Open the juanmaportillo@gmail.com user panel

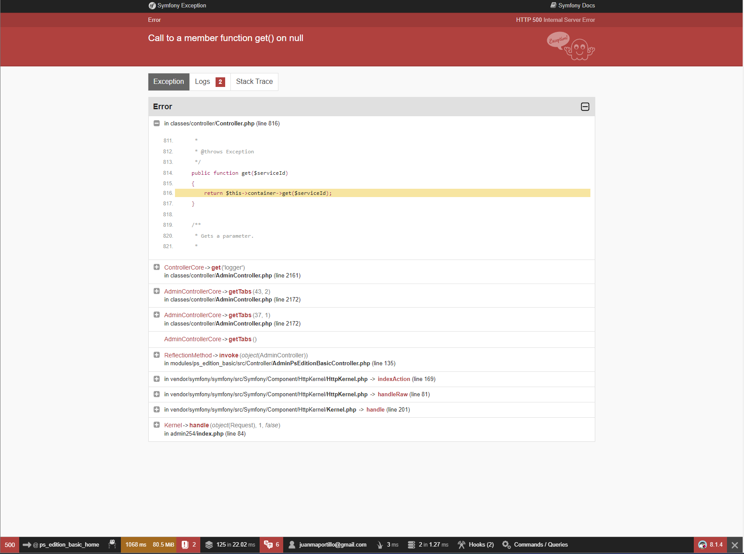point(327,545)
